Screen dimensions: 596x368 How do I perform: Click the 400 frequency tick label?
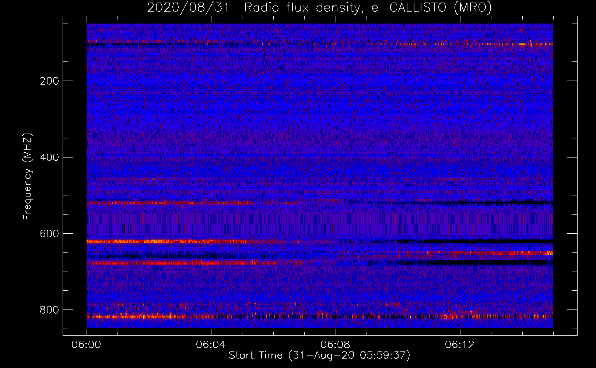pos(49,158)
